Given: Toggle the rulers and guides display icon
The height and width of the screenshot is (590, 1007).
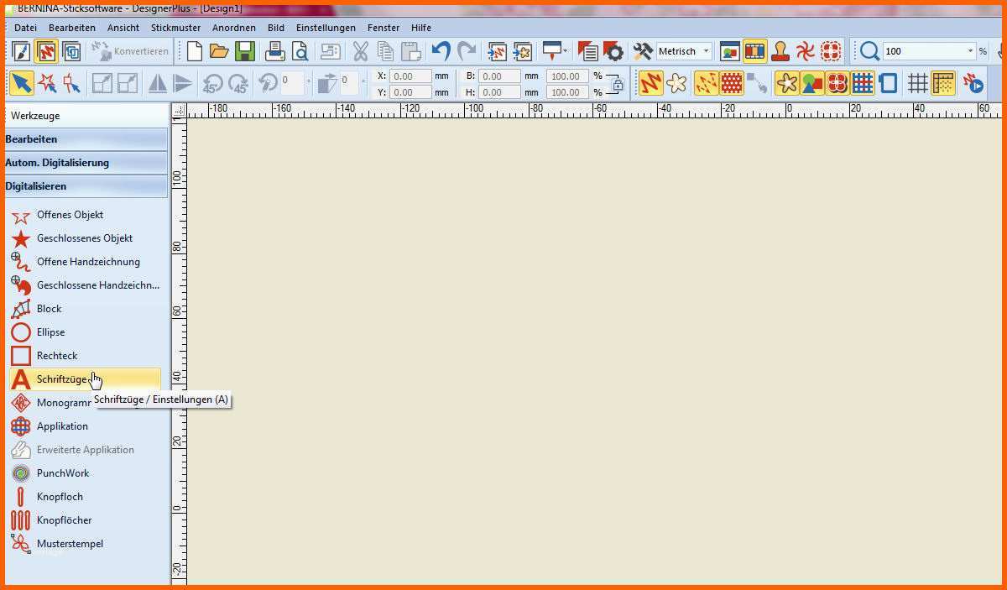Looking at the screenshot, I should point(943,83).
